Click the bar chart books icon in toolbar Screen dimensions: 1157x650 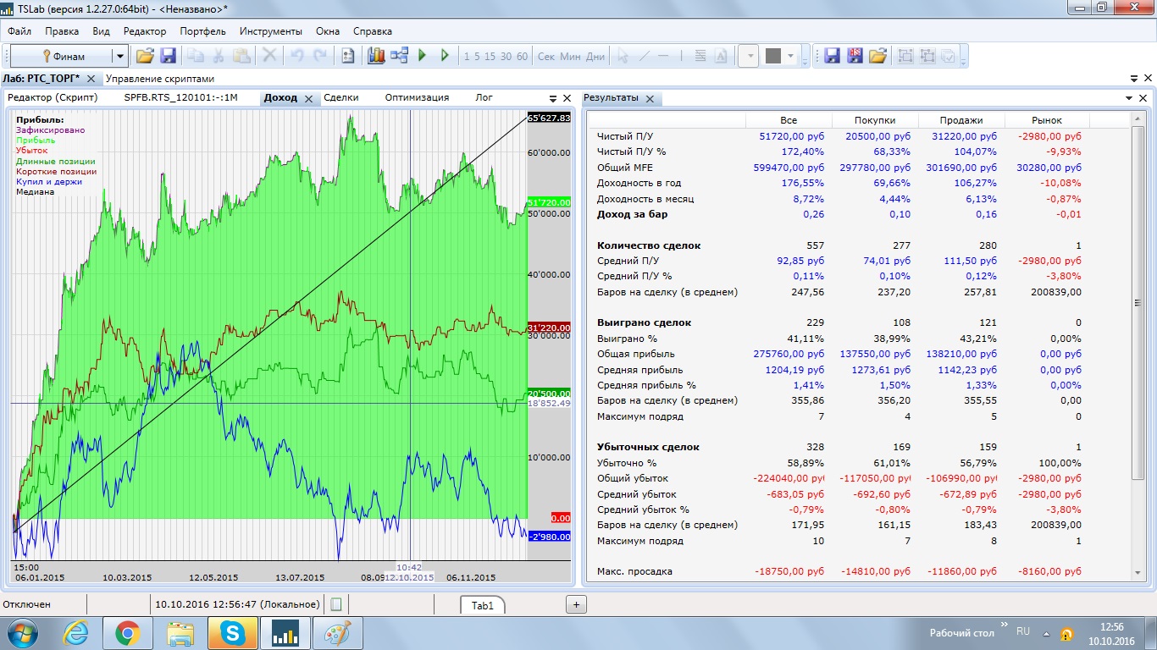pos(376,56)
